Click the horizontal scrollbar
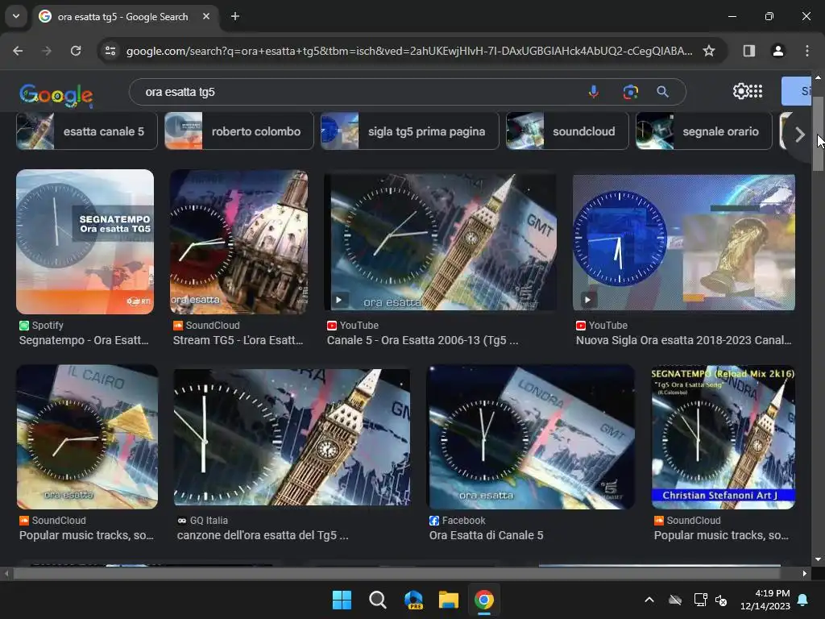 [x=397, y=573]
